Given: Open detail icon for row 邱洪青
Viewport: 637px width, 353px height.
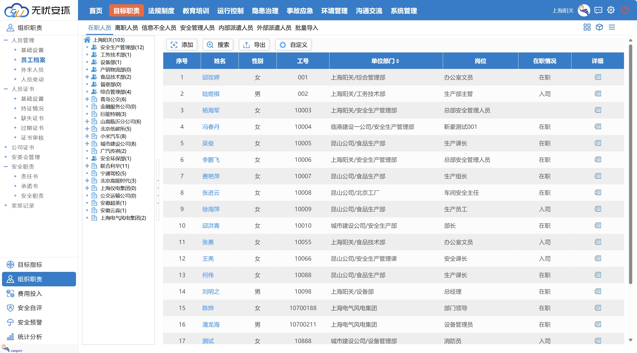Looking at the screenshot, I should pos(597,225).
